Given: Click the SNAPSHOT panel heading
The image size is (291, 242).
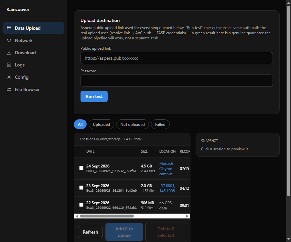Looking at the screenshot, I should [x=210, y=141].
